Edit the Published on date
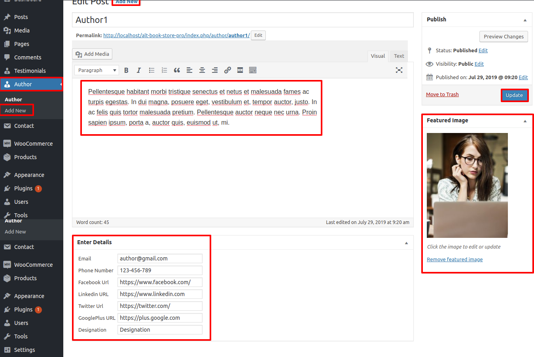 523,77
